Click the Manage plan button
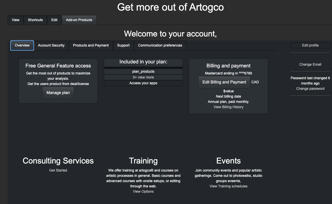The width and height of the screenshot is (332, 204). click(58, 93)
